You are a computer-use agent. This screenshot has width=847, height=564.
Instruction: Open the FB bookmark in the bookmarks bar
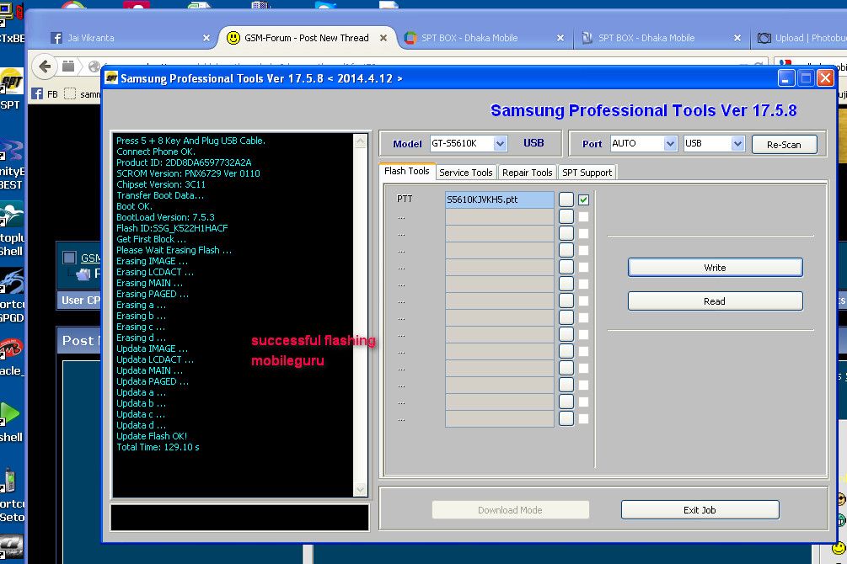coord(45,94)
